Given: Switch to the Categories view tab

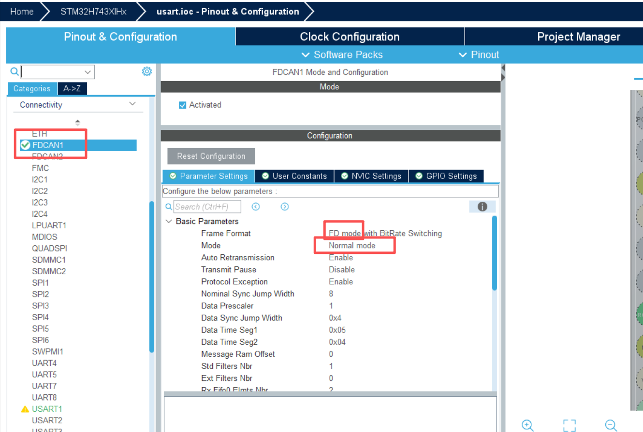Looking at the screenshot, I should tap(32, 88).
